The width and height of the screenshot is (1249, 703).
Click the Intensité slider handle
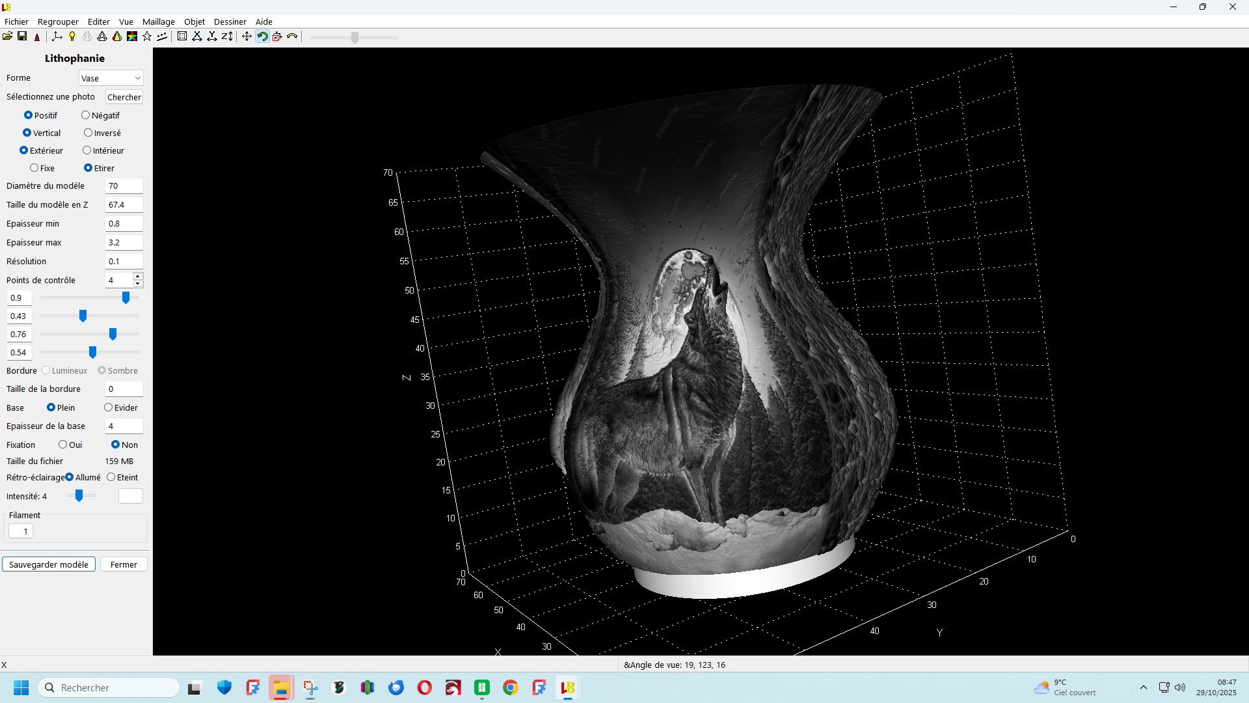click(x=79, y=496)
